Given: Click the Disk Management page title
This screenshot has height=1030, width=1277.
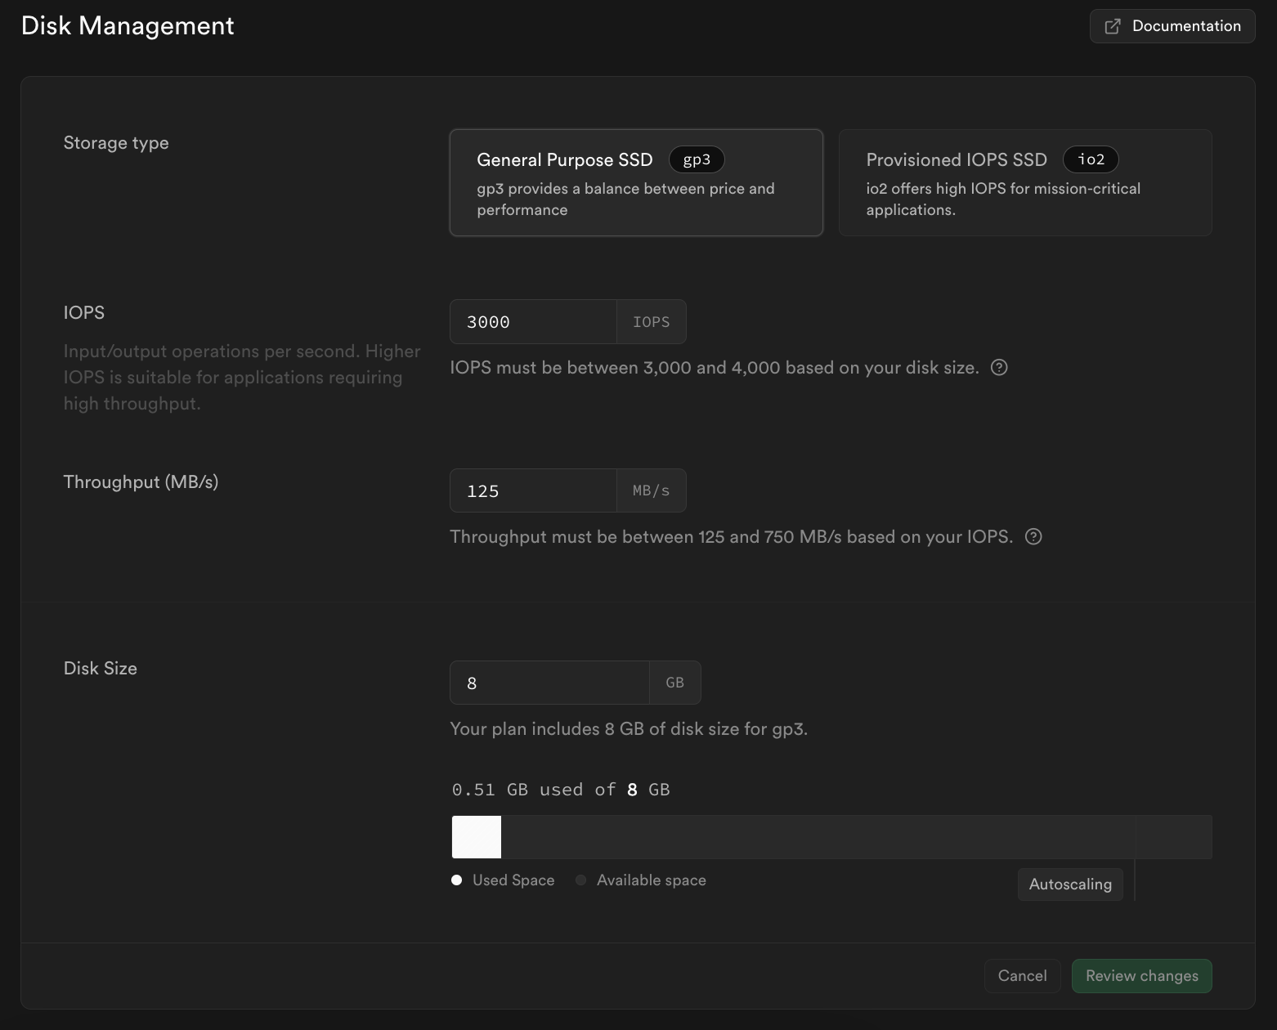Looking at the screenshot, I should [x=128, y=26].
